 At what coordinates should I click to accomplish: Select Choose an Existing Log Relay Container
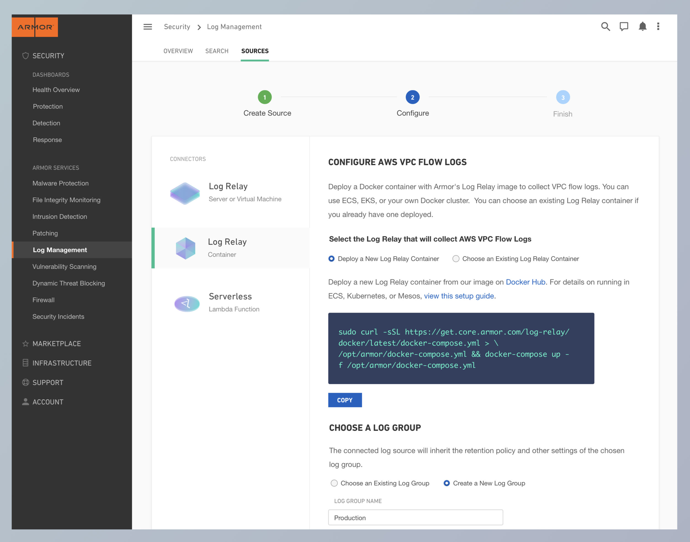coord(456,259)
